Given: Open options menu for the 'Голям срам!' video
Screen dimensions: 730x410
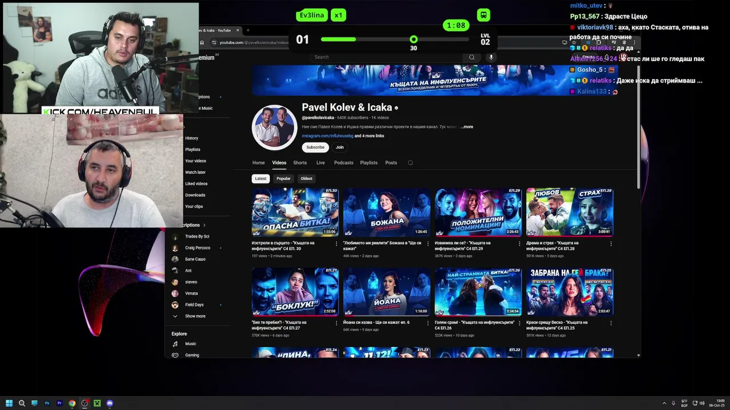Looking at the screenshot, I should [520, 323].
